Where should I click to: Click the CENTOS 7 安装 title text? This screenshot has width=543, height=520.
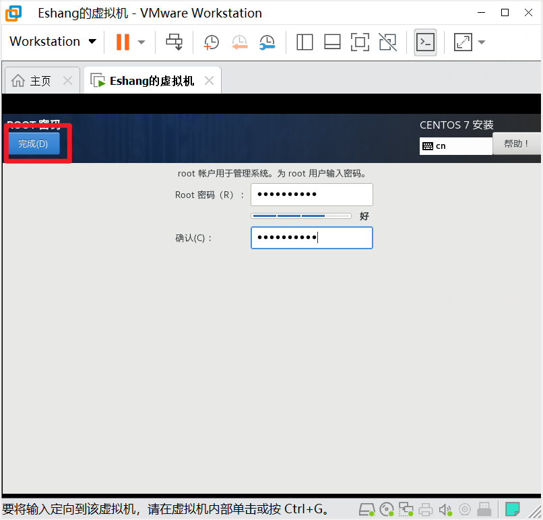[x=456, y=125]
